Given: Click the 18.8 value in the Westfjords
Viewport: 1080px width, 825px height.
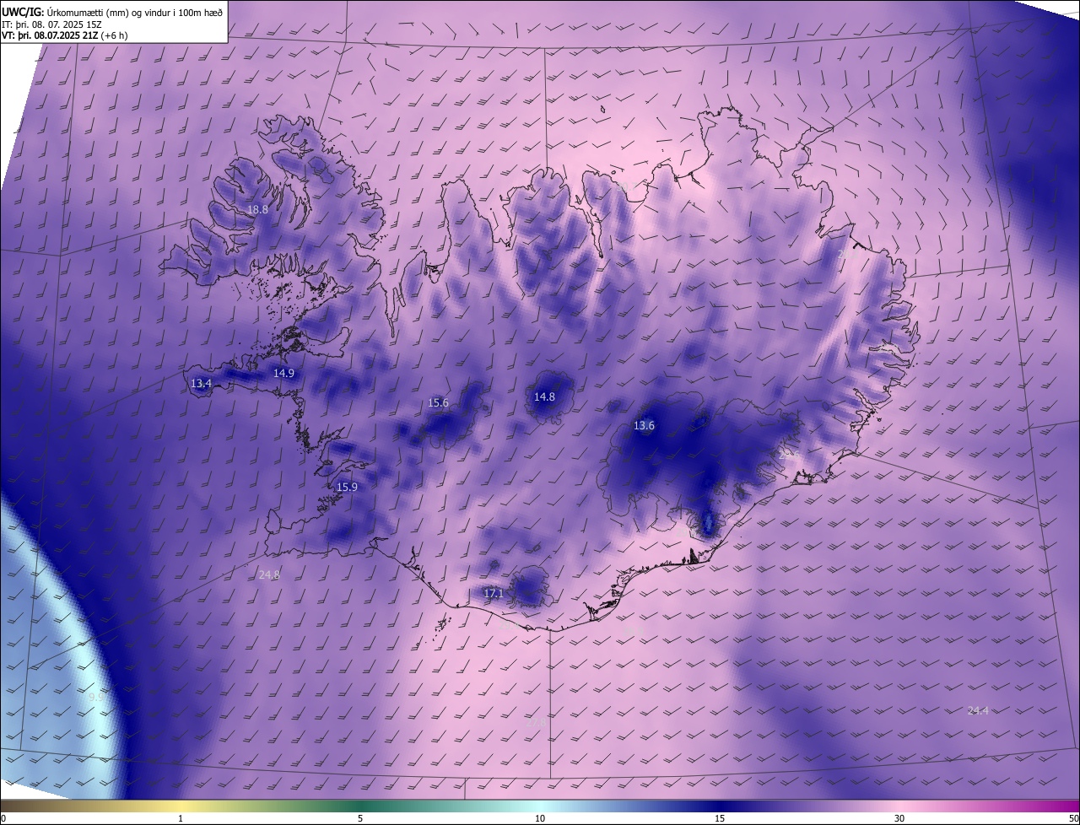Looking at the screenshot, I should point(257,209).
